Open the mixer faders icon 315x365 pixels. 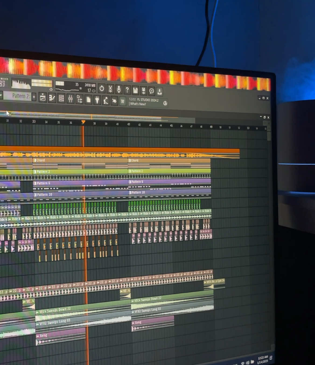pos(71,99)
